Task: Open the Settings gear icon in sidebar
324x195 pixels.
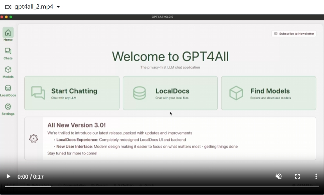Action: click(x=8, y=106)
